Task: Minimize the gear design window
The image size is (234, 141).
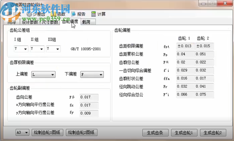Action: 203,3
